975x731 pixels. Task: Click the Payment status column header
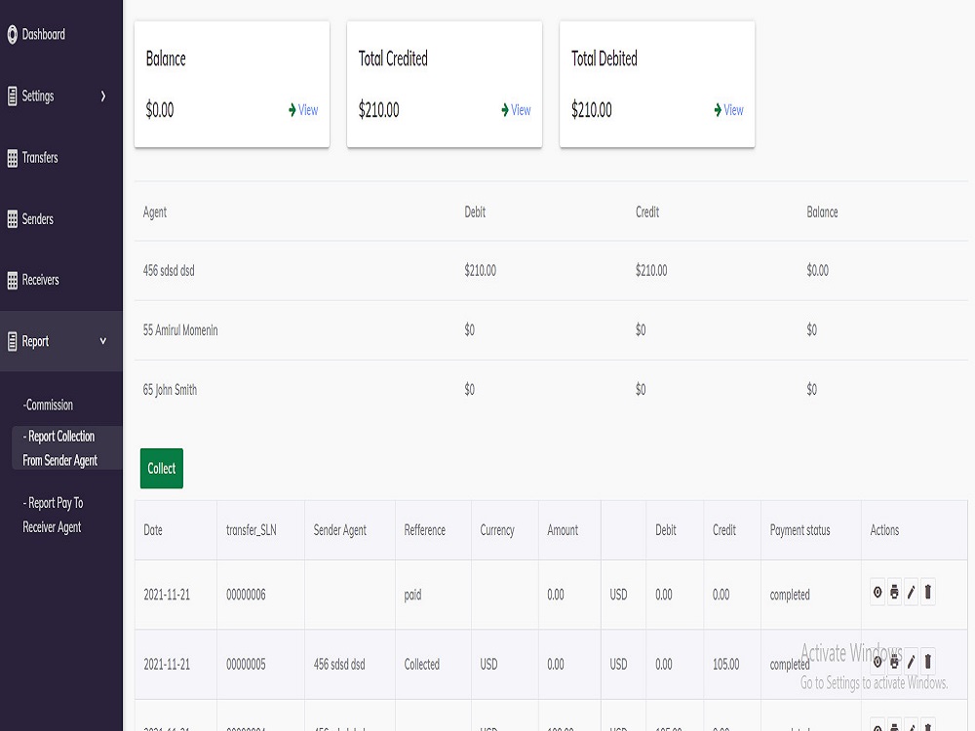point(800,530)
